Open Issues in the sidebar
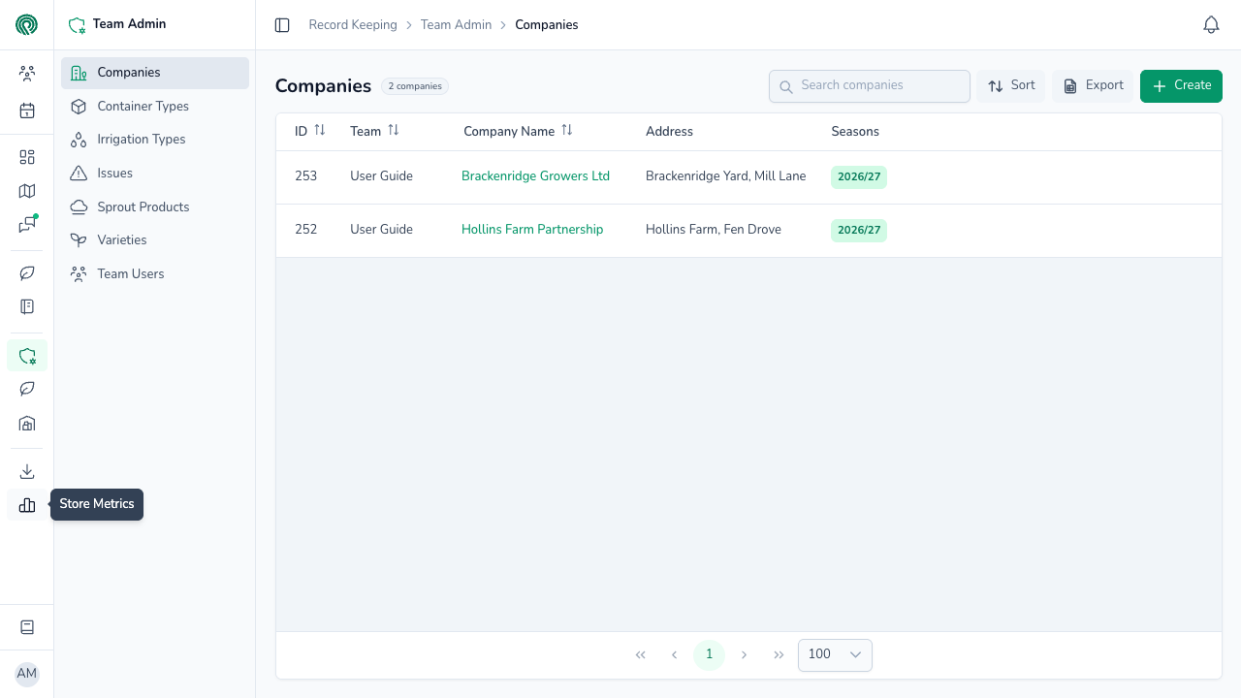Viewport: 1241px width, 698px height. pos(155,174)
